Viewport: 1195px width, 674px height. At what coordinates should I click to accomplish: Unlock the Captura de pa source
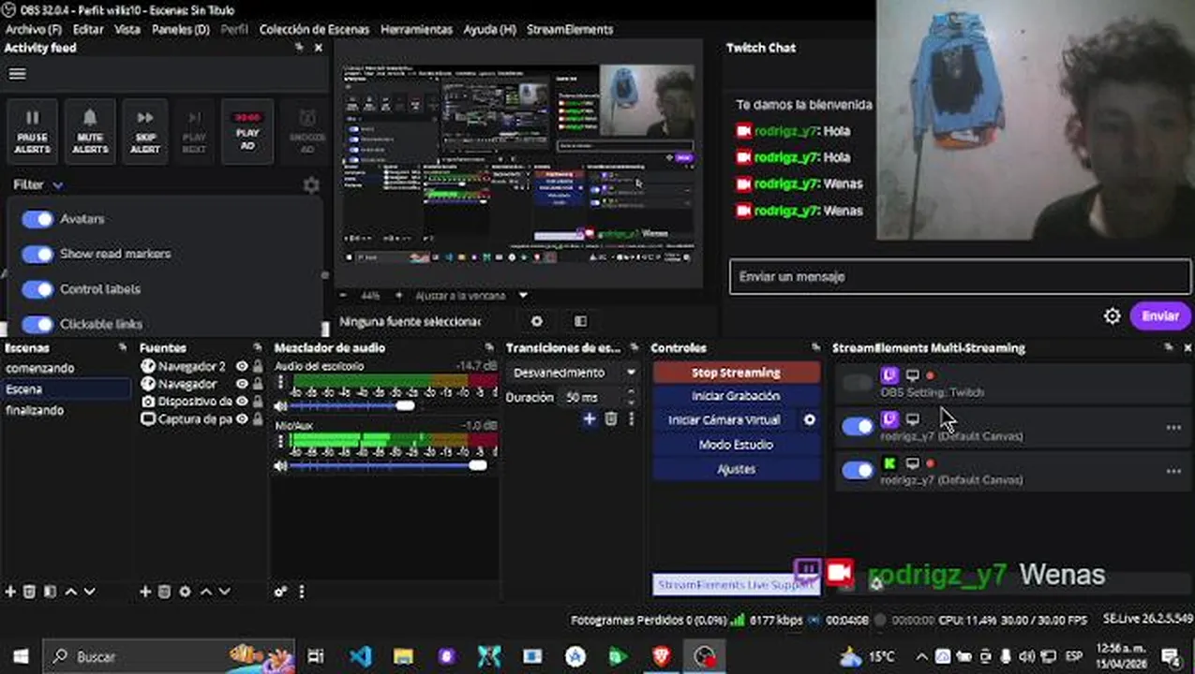(x=258, y=419)
